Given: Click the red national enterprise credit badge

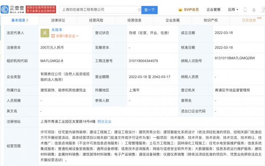Looking at the screenshot, I should [x=41, y=9].
